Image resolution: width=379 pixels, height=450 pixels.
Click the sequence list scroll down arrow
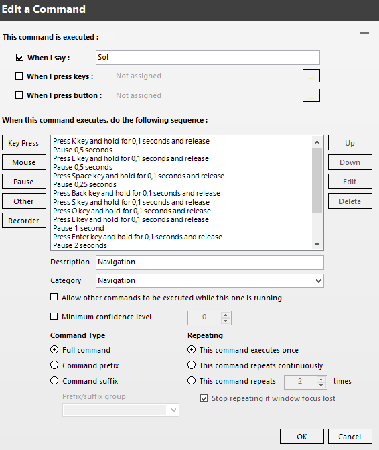(317, 244)
